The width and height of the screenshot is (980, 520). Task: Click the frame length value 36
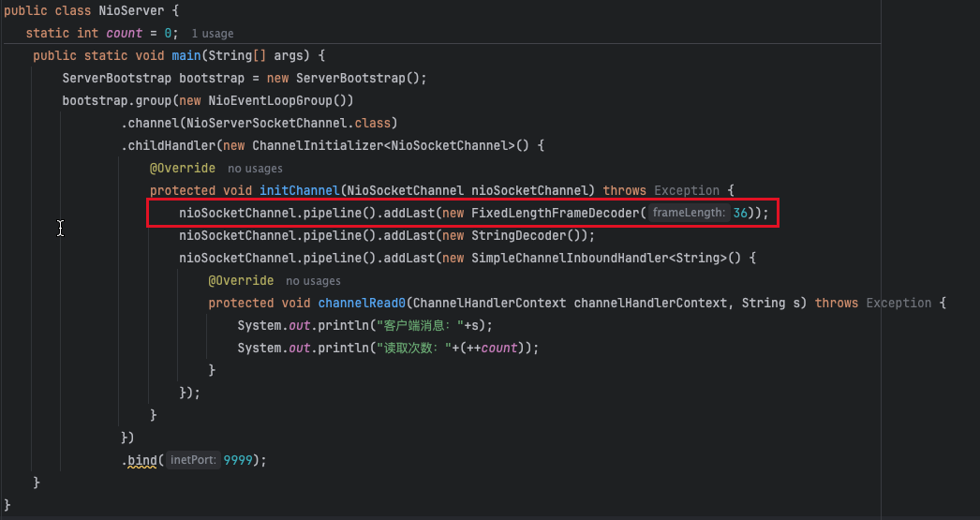tap(740, 213)
